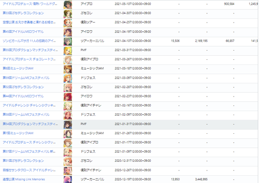Select the value 2,169,195
The width and height of the screenshot is (260, 183).
pos(201,41)
